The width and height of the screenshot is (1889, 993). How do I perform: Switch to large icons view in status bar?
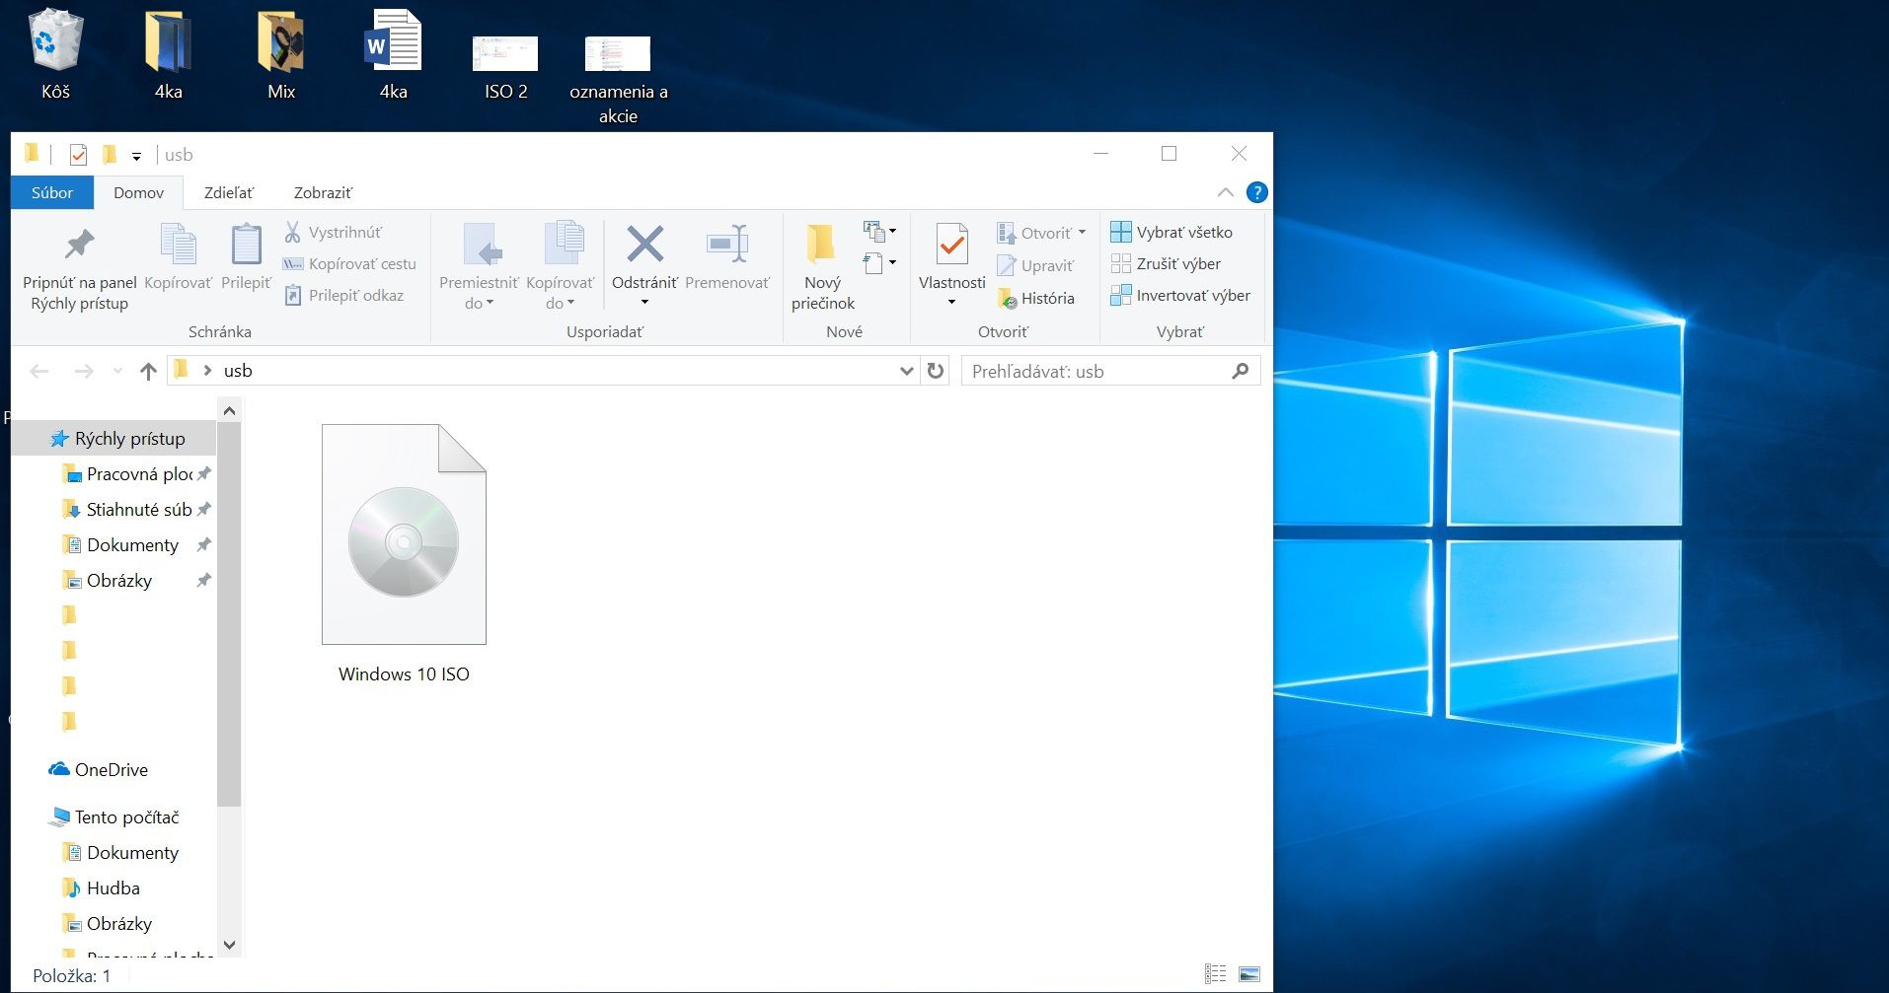click(1249, 974)
